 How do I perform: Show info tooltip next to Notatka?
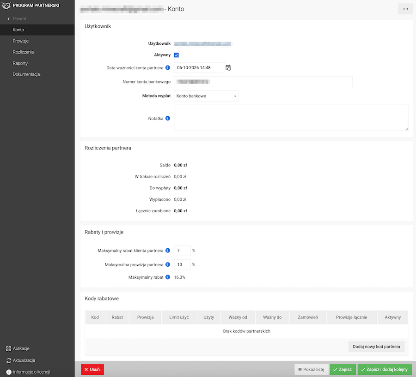pos(168,118)
